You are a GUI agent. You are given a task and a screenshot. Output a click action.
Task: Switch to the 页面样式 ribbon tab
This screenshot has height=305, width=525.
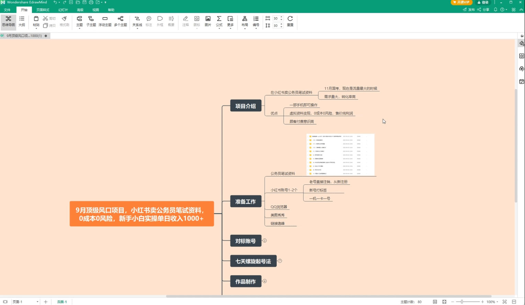tap(42, 10)
